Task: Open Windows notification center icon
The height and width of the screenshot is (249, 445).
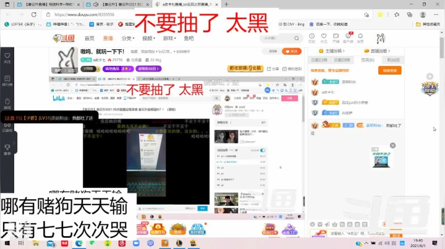Action: 434,243
